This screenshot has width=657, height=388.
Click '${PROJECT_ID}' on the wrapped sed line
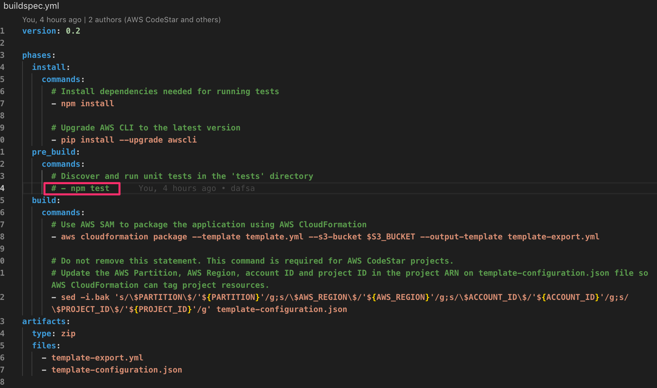point(161,309)
